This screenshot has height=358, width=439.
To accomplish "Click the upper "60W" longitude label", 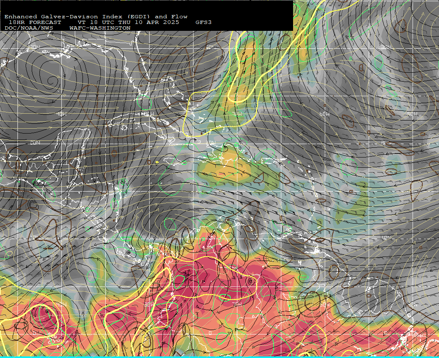I will click(x=324, y=114).
